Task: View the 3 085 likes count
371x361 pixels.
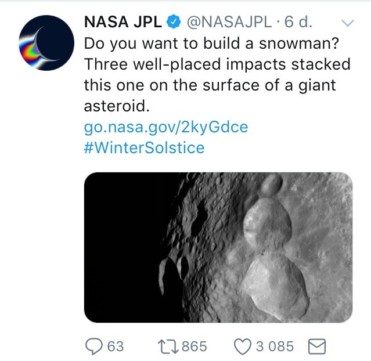Action: [275, 346]
